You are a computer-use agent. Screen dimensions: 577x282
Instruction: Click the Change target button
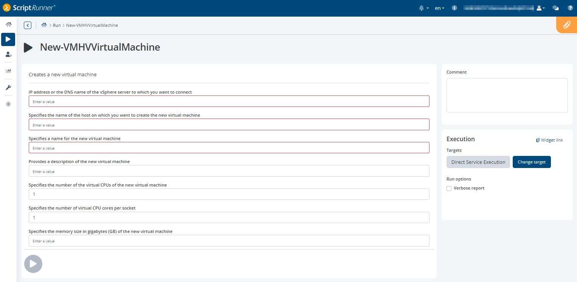(531, 162)
